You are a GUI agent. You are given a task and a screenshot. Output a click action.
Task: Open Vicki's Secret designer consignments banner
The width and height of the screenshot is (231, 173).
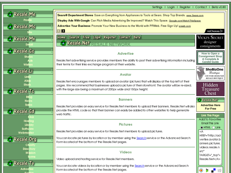pos(210,42)
